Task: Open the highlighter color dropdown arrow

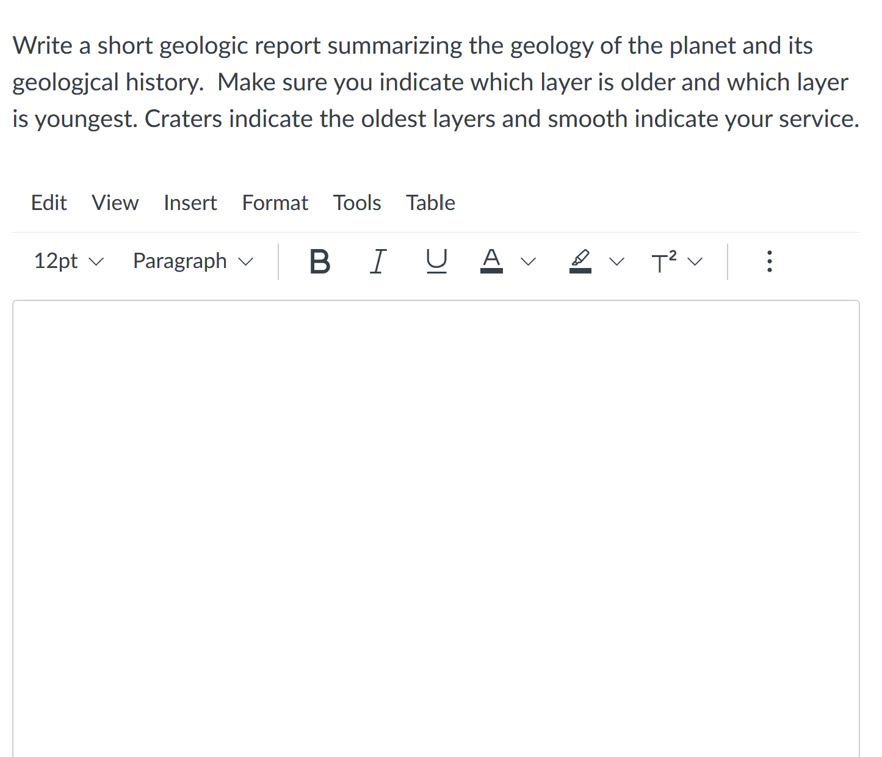Action: (x=616, y=261)
